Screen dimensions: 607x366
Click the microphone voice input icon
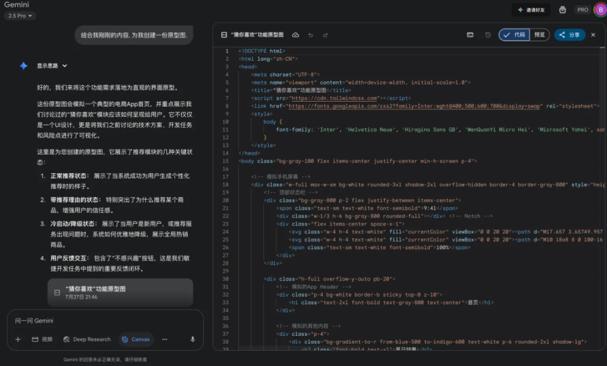point(192,339)
